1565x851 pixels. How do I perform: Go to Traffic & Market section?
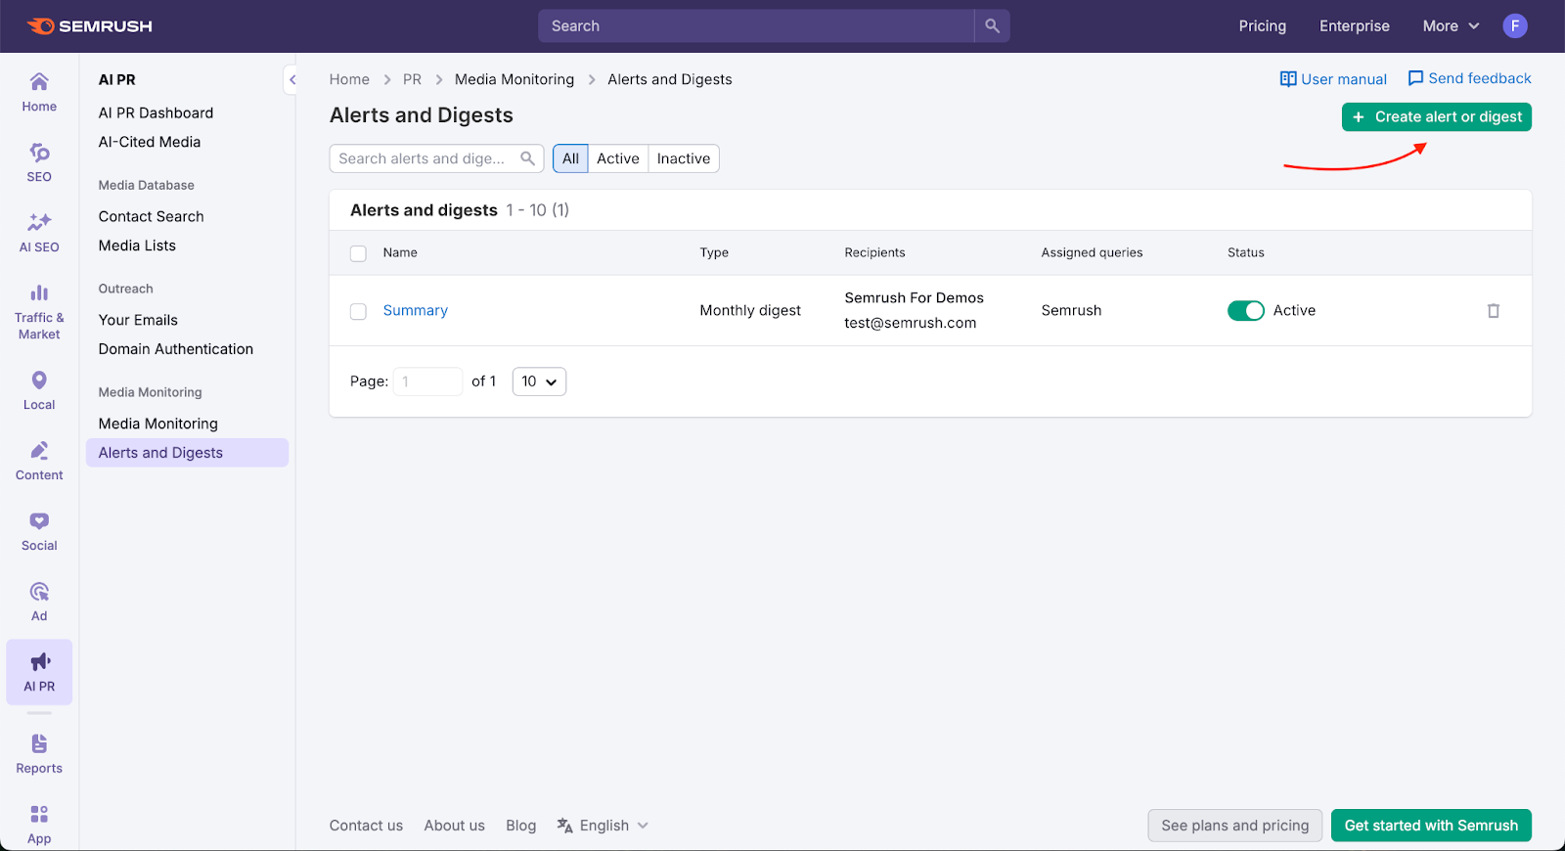39,311
